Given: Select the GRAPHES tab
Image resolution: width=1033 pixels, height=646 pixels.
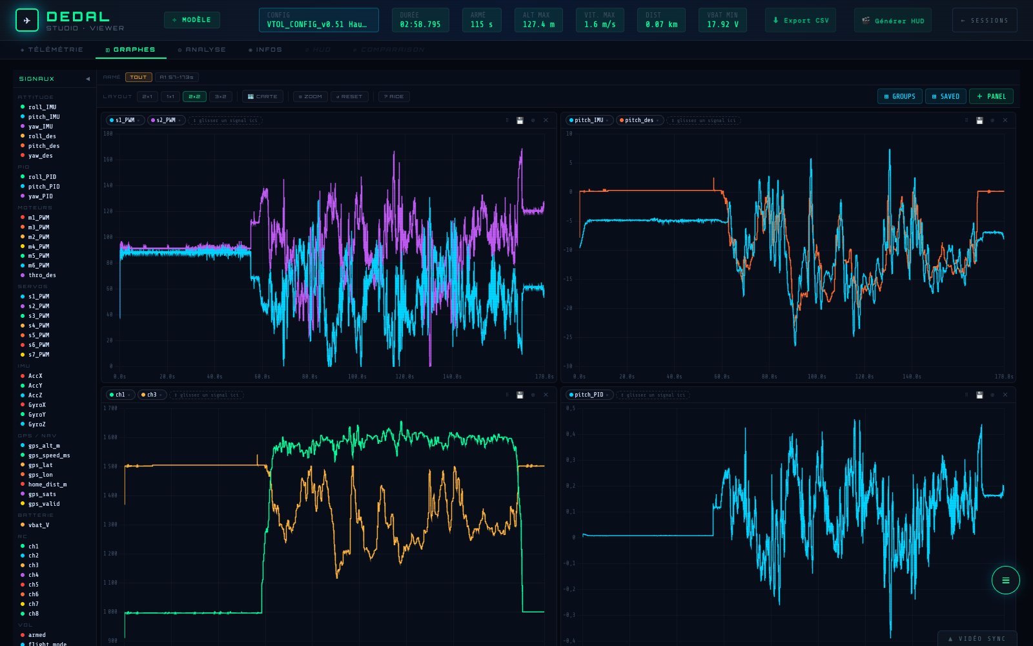Looking at the screenshot, I should point(130,50).
